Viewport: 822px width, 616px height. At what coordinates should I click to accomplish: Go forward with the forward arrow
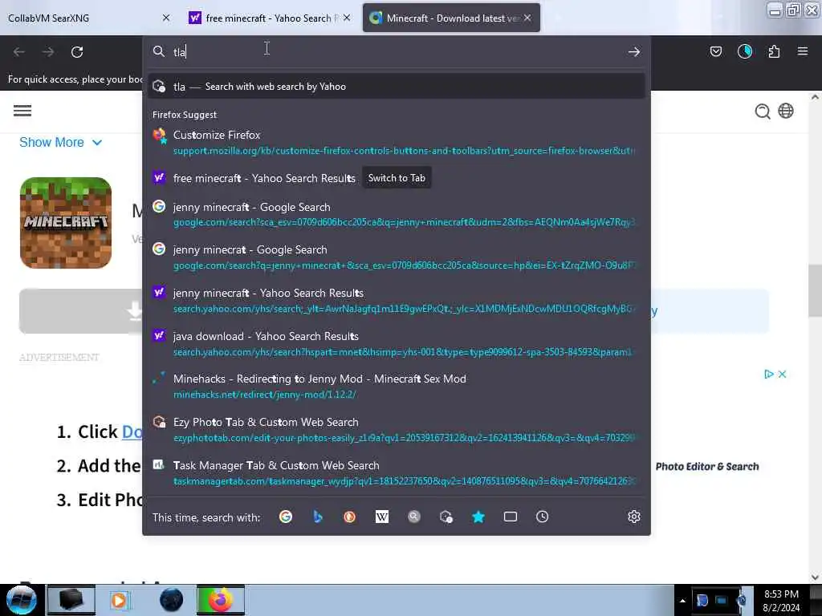point(47,52)
